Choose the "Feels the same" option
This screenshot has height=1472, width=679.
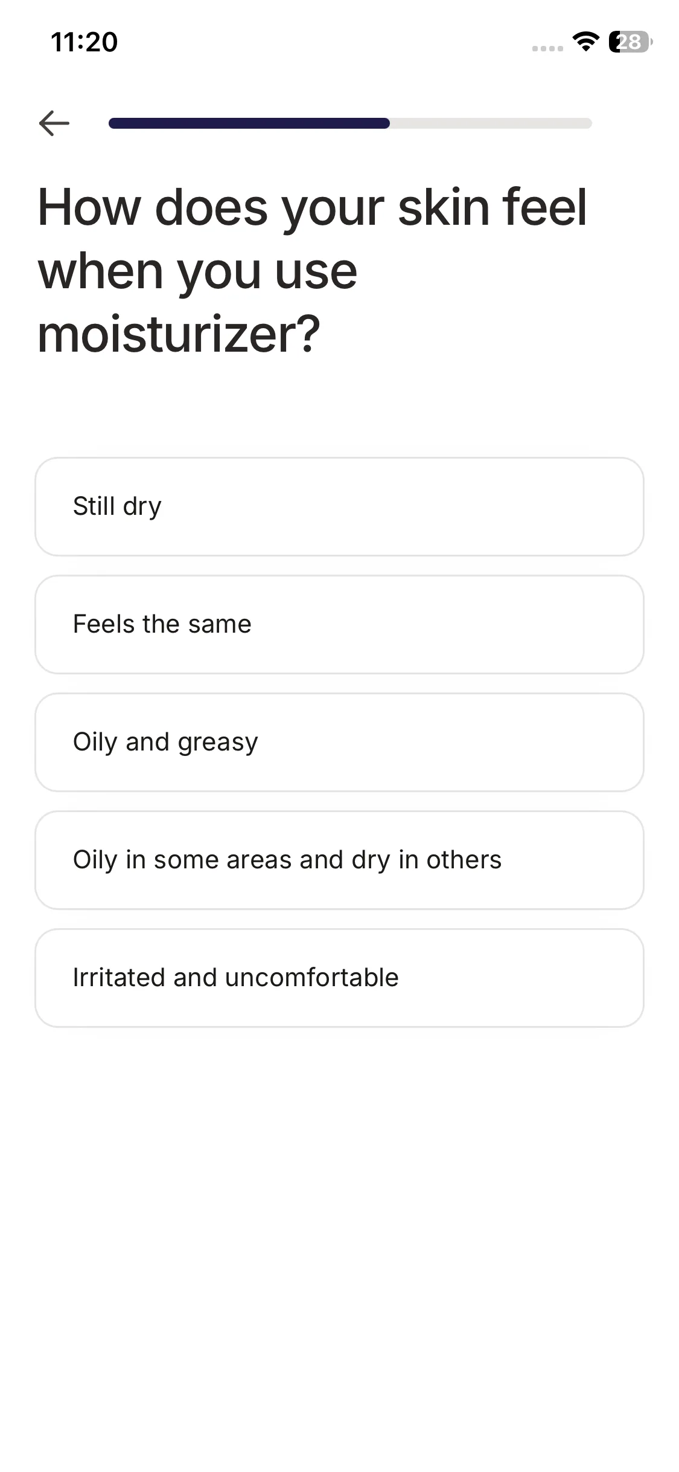click(339, 624)
